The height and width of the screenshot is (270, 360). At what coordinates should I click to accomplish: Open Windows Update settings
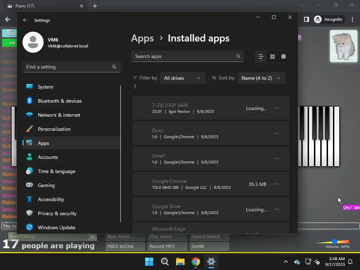(x=71, y=227)
